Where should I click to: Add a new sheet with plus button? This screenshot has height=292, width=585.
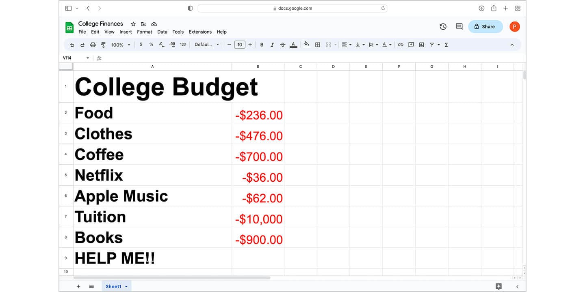point(78,286)
